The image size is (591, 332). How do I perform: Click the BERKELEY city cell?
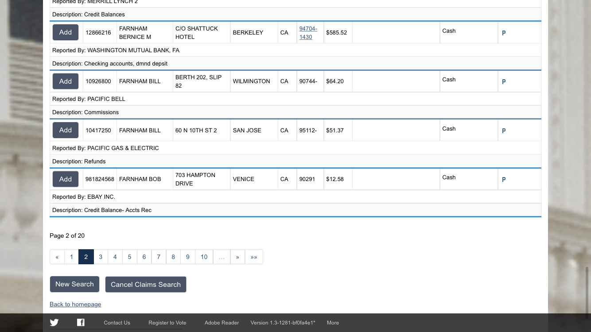click(254, 32)
